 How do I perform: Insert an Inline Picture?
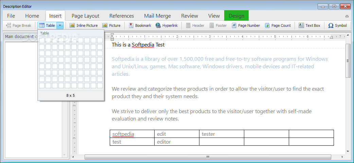(x=84, y=25)
